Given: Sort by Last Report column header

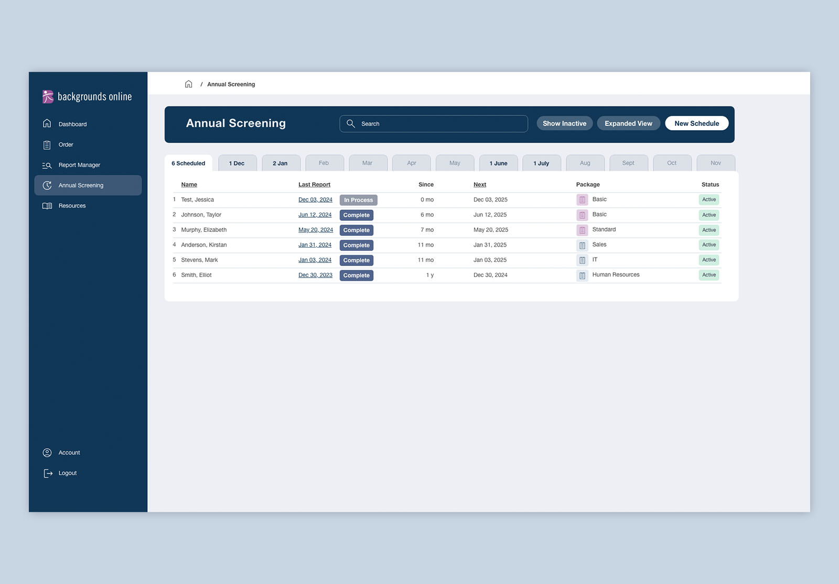Looking at the screenshot, I should tap(314, 185).
